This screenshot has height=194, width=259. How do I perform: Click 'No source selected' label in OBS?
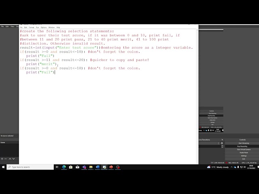point(7,136)
